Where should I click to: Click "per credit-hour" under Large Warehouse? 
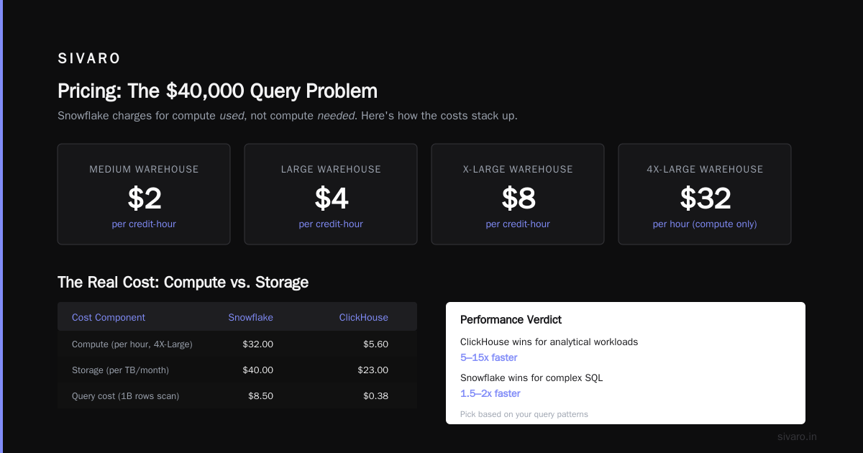[x=331, y=224]
